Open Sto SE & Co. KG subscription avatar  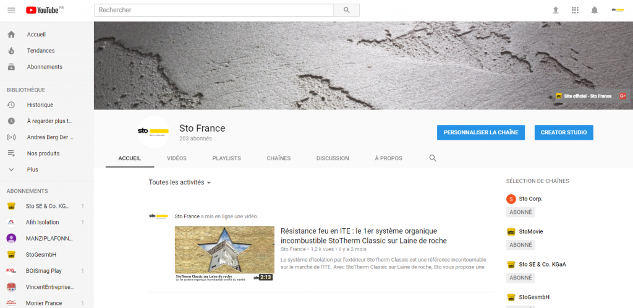coord(11,207)
